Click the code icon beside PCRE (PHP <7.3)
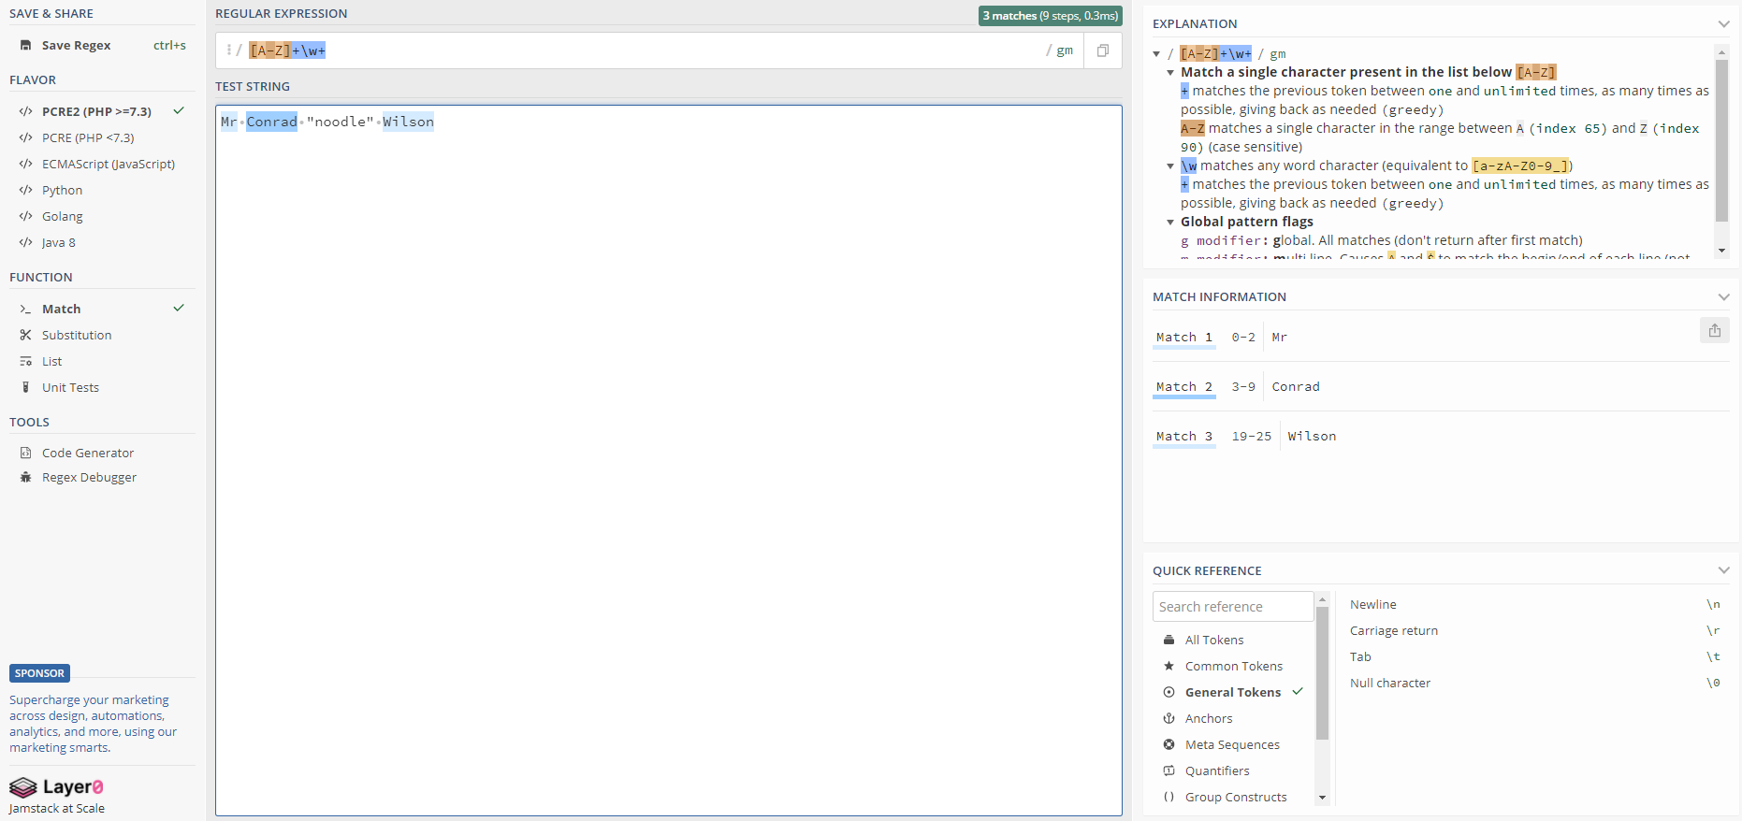Viewport: 1742px width, 821px height. point(25,137)
